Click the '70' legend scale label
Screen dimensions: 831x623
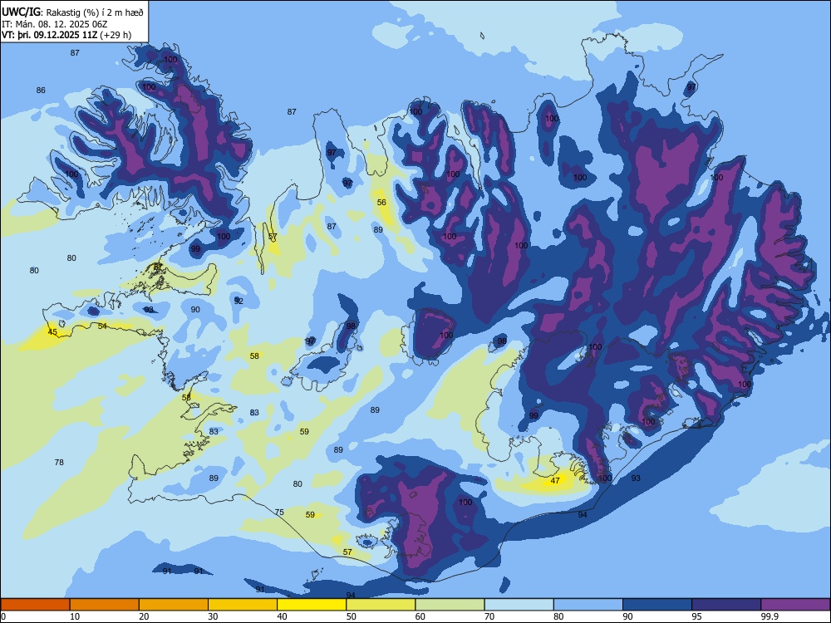pos(489,616)
